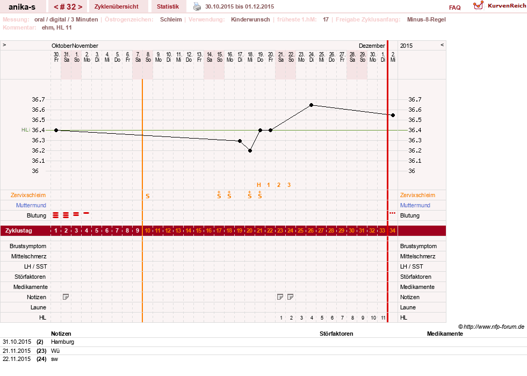Click the H peak-day marker above mucus row

[x=259, y=185]
